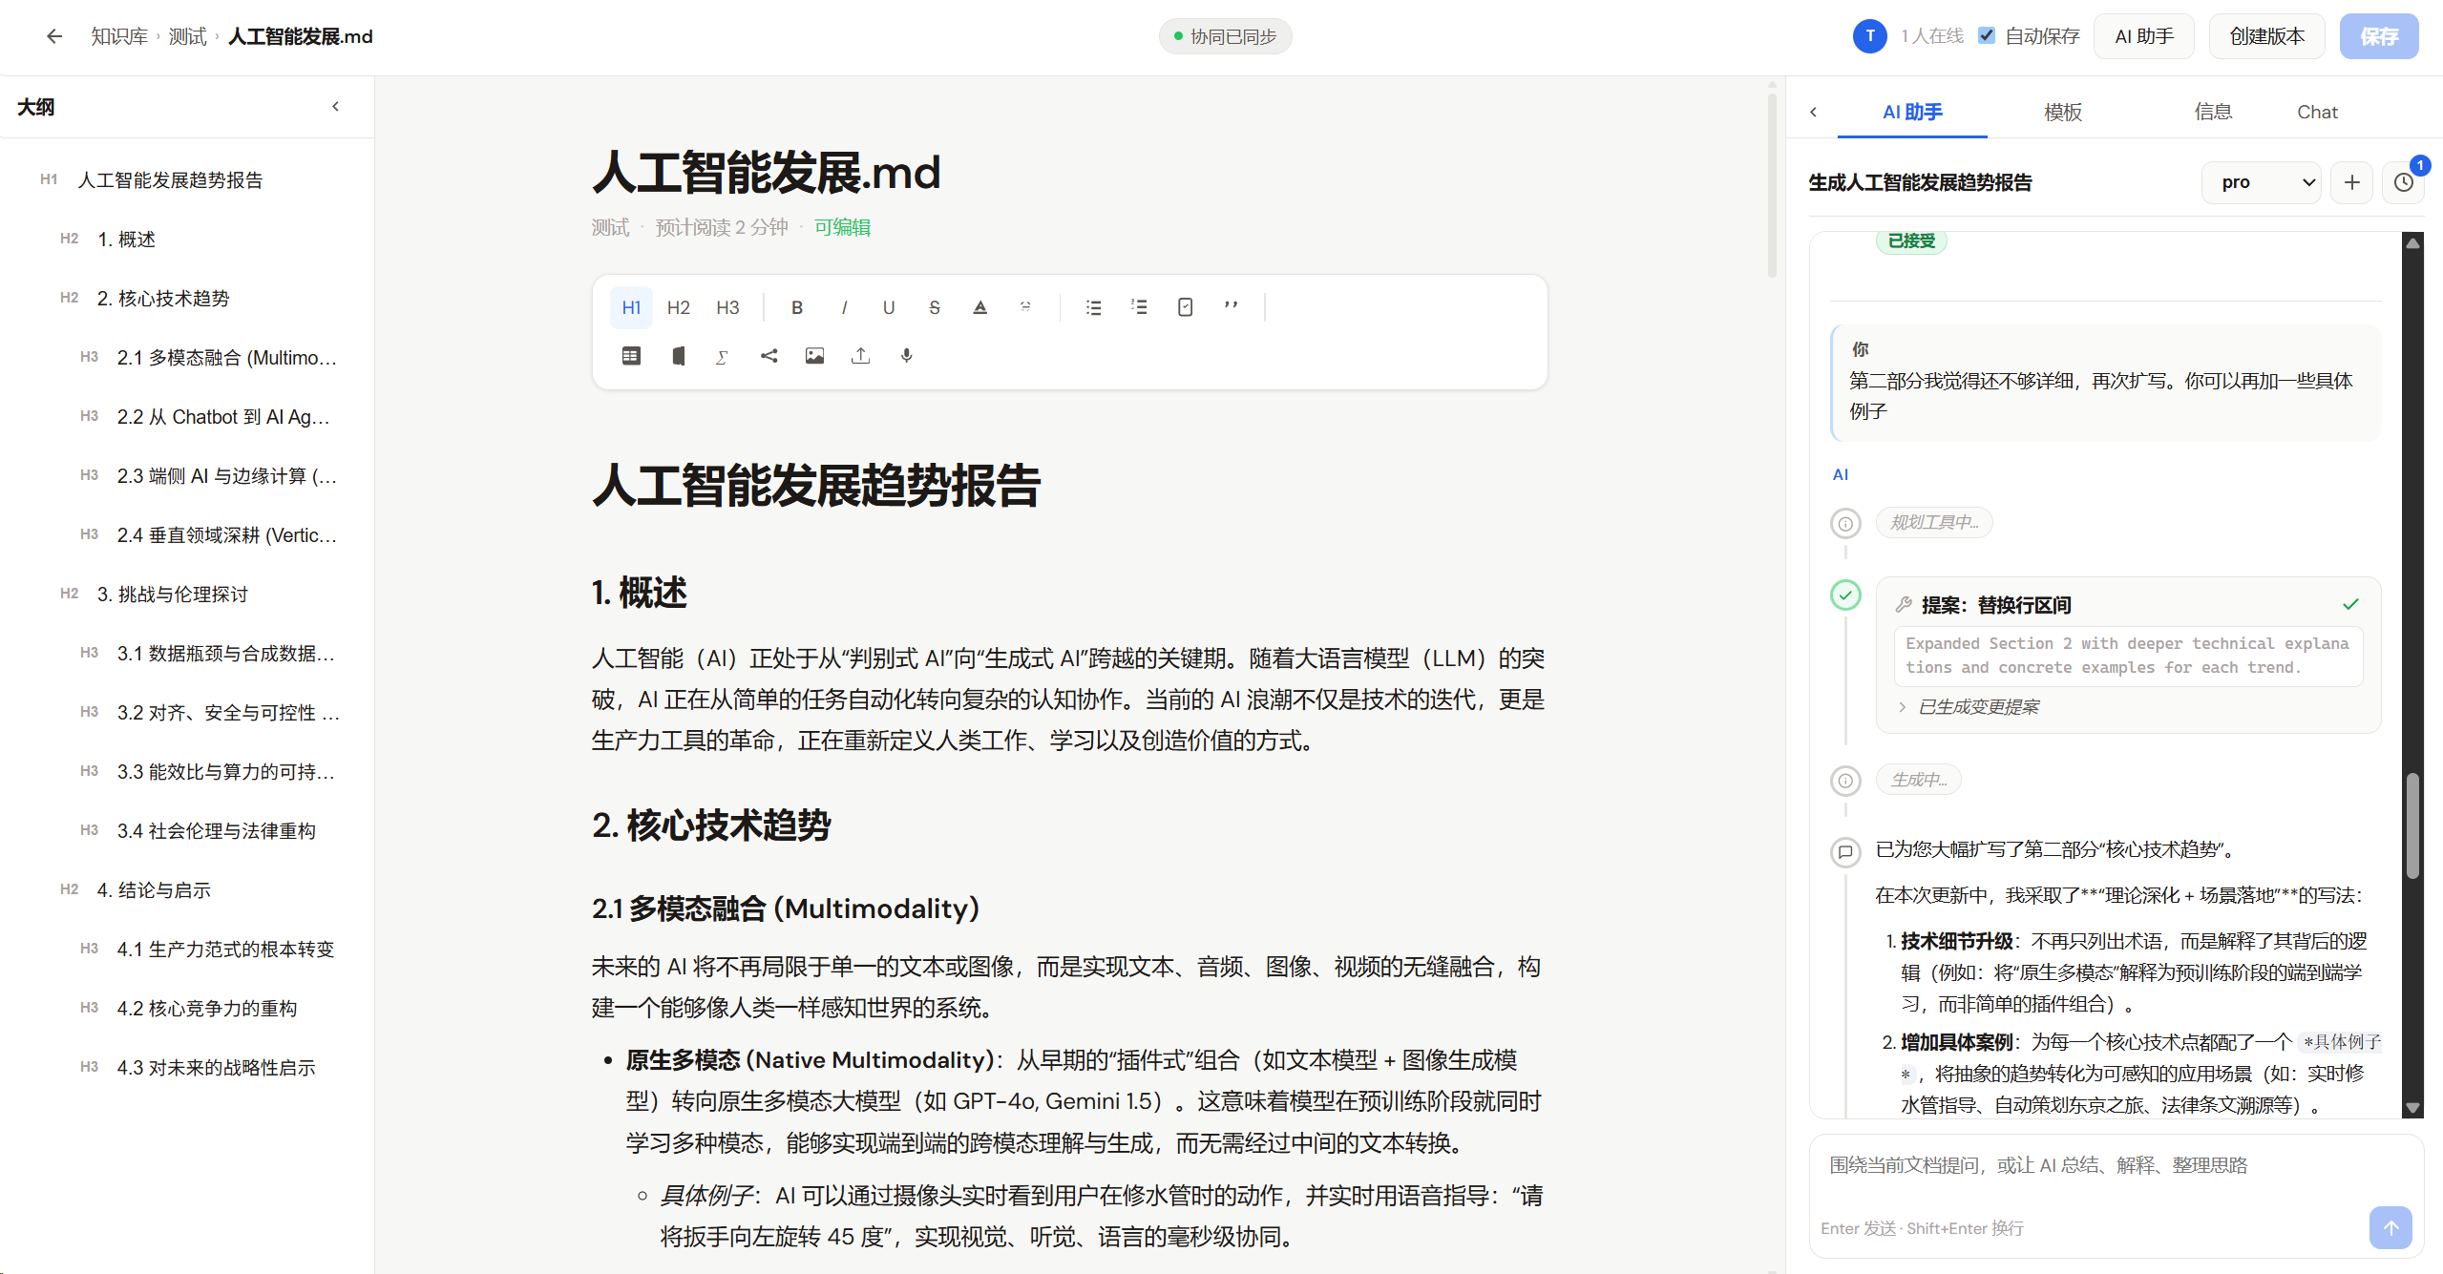The width and height of the screenshot is (2443, 1274).
Task: Click the 提案: 替换行区间 proposal card title
Action: pyautogui.click(x=1996, y=605)
